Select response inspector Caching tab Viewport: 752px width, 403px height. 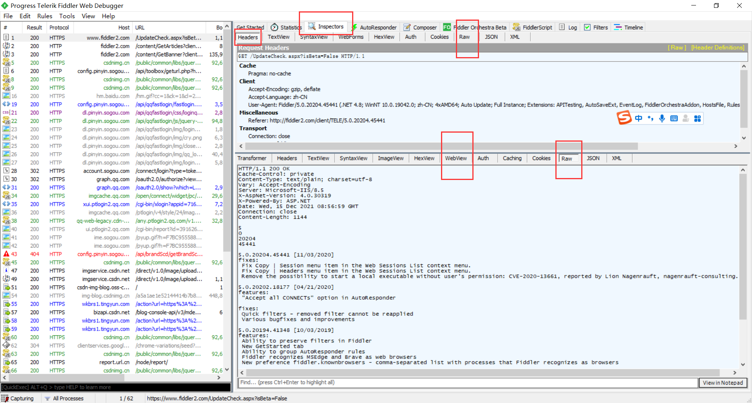click(x=512, y=158)
